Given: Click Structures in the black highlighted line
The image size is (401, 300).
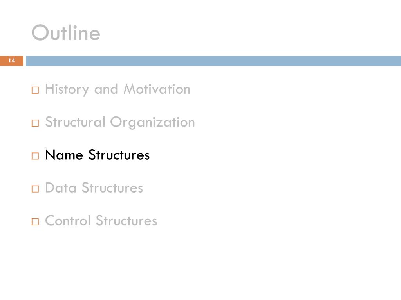Looking at the screenshot, I should click(119, 155).
